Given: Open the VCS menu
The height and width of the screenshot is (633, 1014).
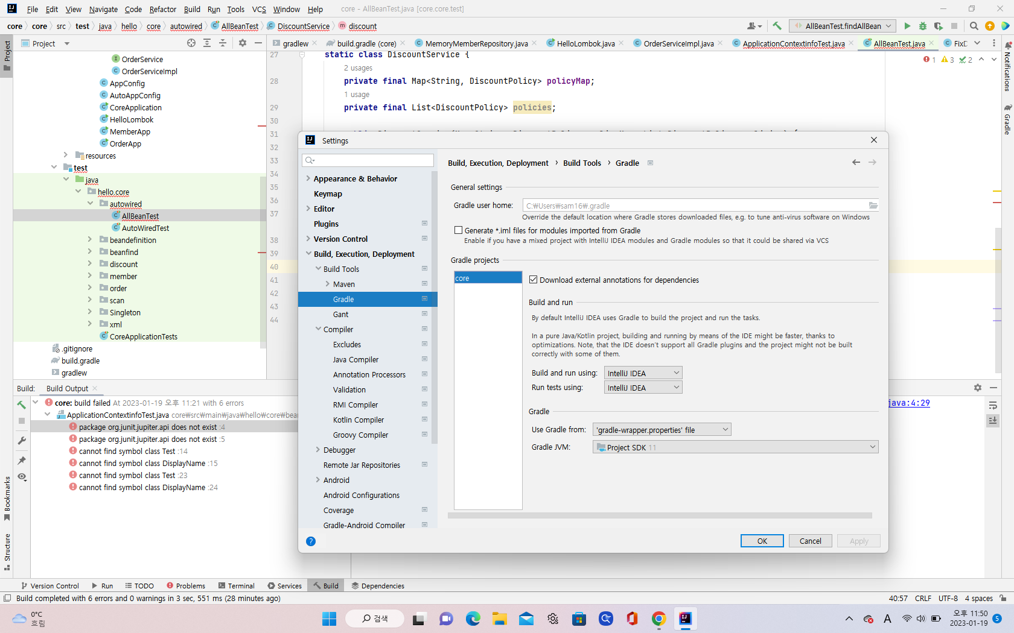Looking at the screenshot, I should pos(259,9).
